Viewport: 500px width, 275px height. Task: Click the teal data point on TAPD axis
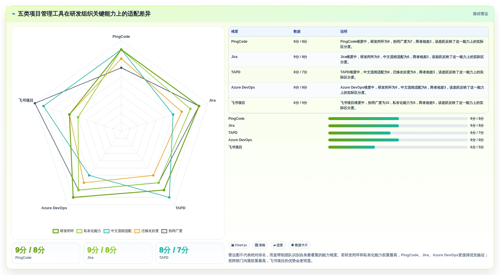point(169,197)
